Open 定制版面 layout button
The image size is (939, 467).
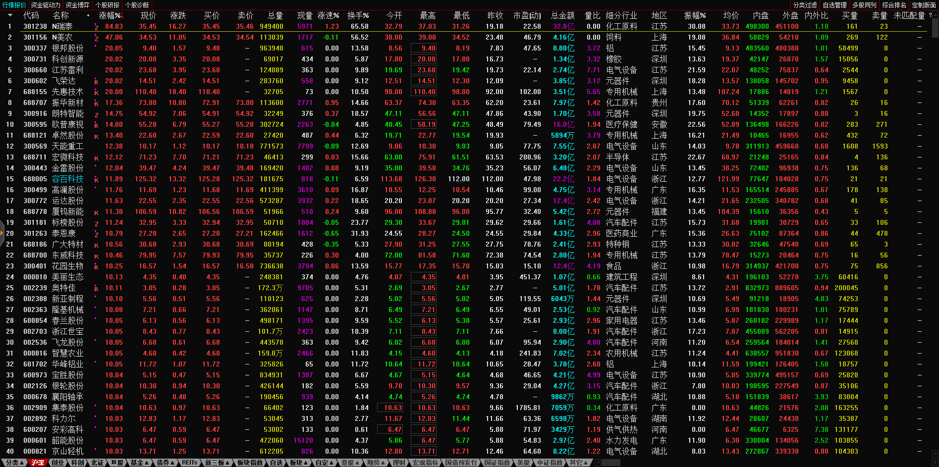click(924, 5)
